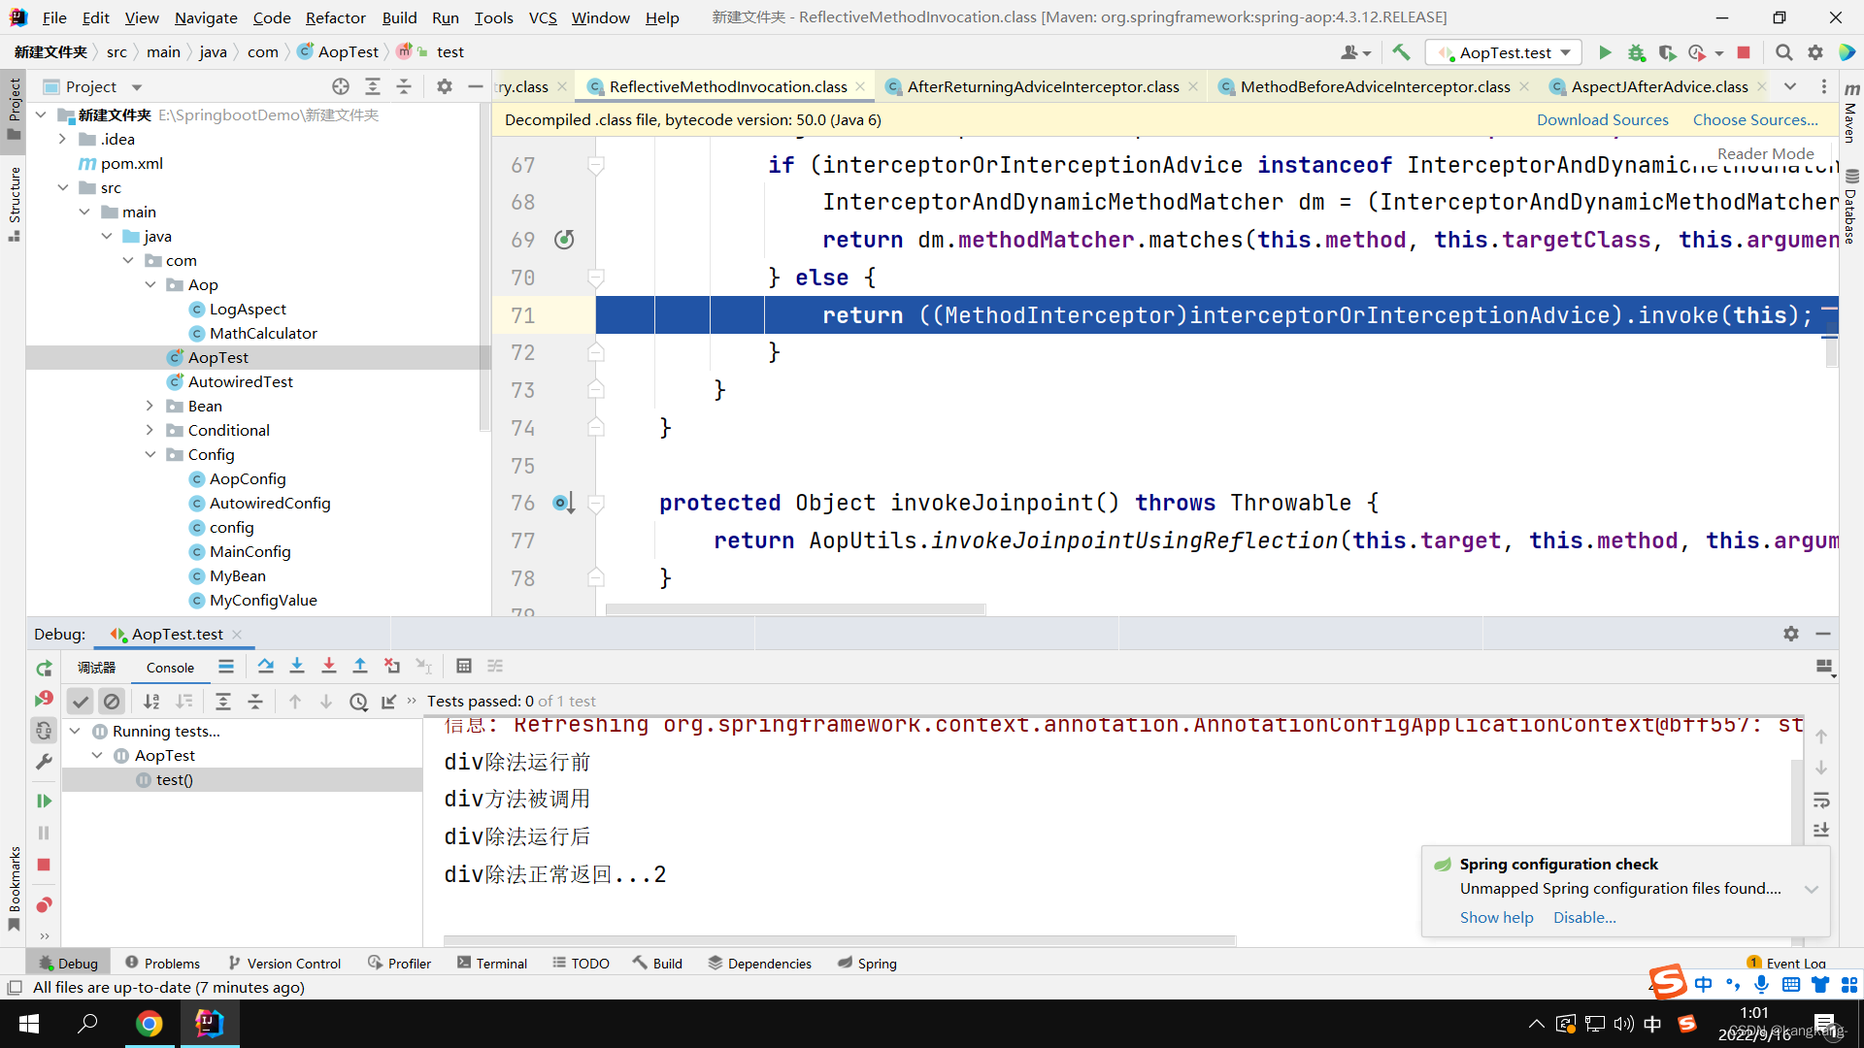Stop the debug session with red square
Image resolution: width=1864 pixels, height=1048 pixels.
coord(44,865)
